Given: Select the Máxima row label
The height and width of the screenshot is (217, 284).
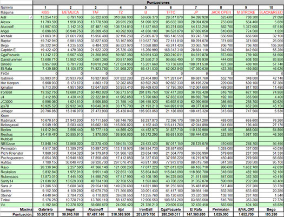Looking at the screenshot, I should pyautogui.click(x=27, y=209).
